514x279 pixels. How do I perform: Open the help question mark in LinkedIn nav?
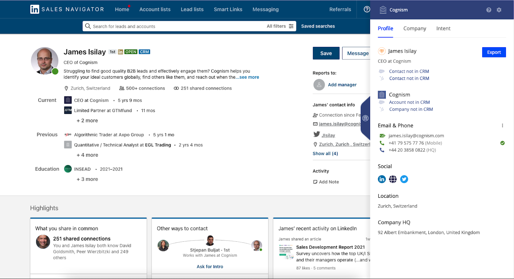point(367,9)
